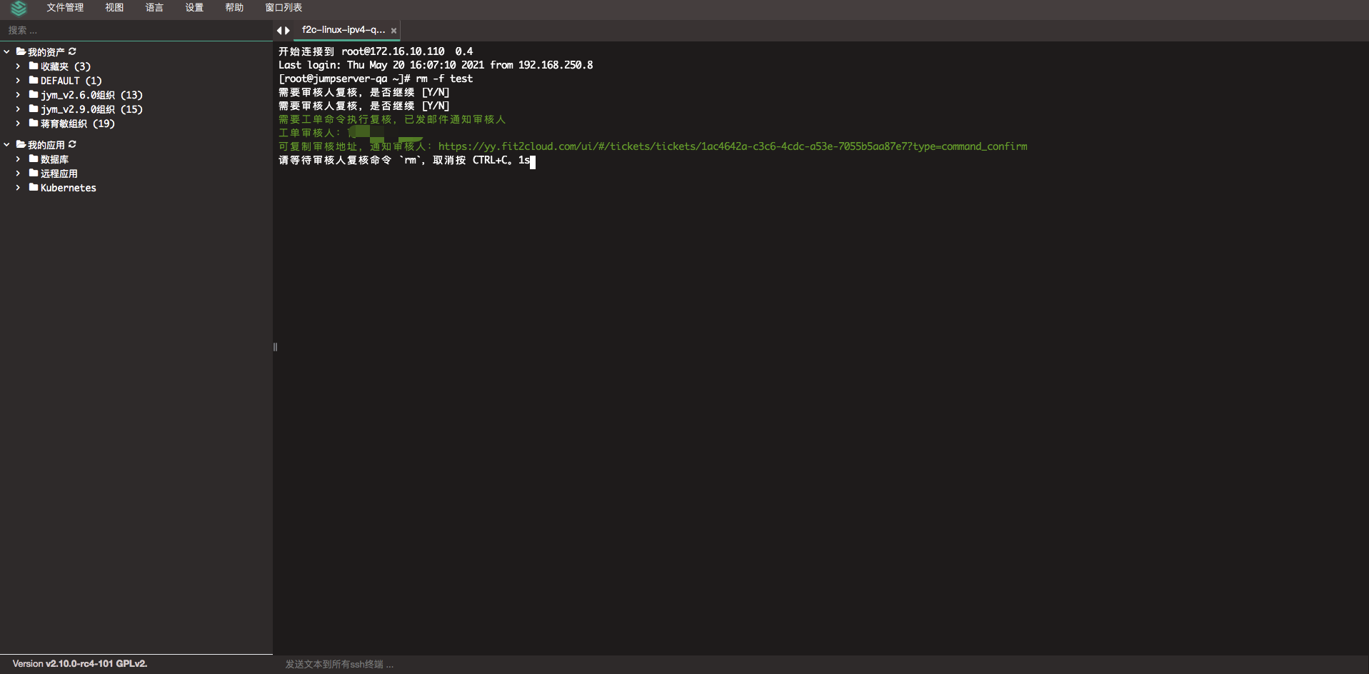
Task: Focus the 搜索 search field
Action: (136, 30)
